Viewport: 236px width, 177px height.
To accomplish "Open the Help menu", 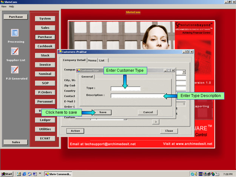I will pos(11,6).
